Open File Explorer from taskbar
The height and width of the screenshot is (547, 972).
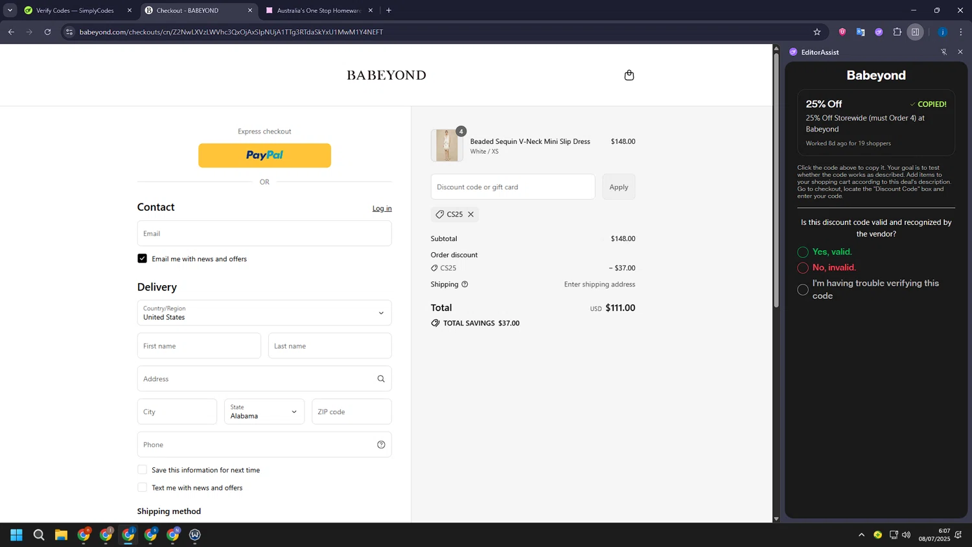click(x=61, y=535)
